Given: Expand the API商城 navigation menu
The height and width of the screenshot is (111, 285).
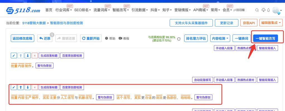Looking at the screenshot, I should tap(201, 10).
